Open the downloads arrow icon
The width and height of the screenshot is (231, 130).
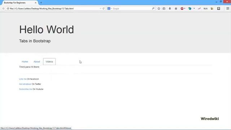click(170, 9)
